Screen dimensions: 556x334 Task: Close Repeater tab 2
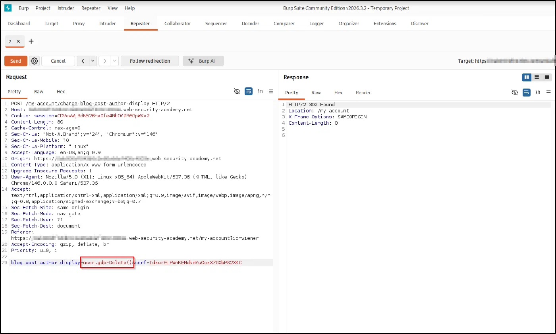18,41
